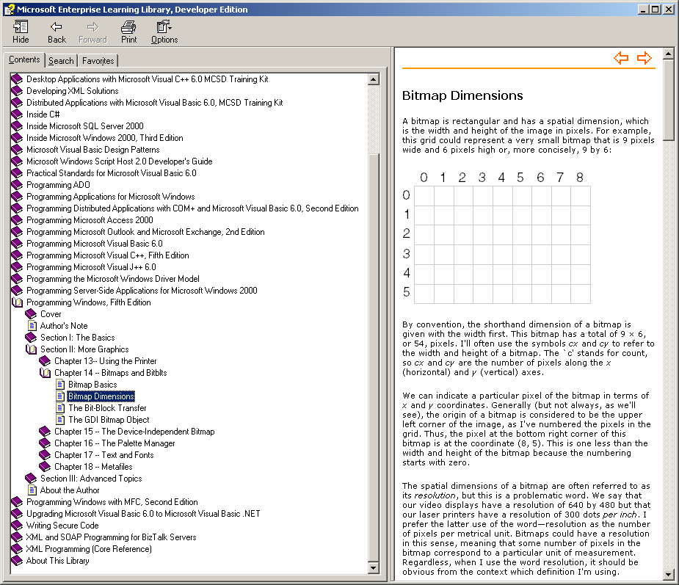
Task: Click book icon beside Inside C#
Action: [x=17, y=115]
